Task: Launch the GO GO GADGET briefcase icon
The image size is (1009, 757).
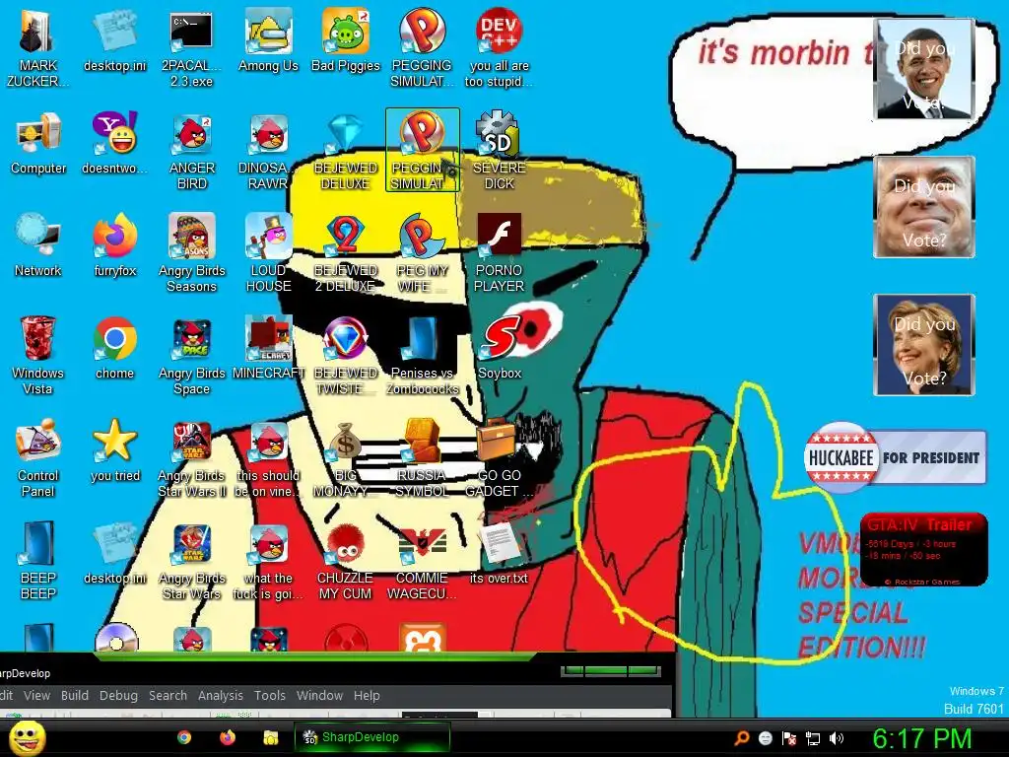Action: click(x=499, y=458)
